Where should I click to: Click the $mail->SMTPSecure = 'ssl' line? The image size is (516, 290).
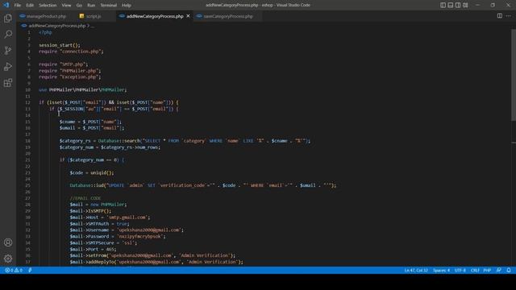(103, 242)
